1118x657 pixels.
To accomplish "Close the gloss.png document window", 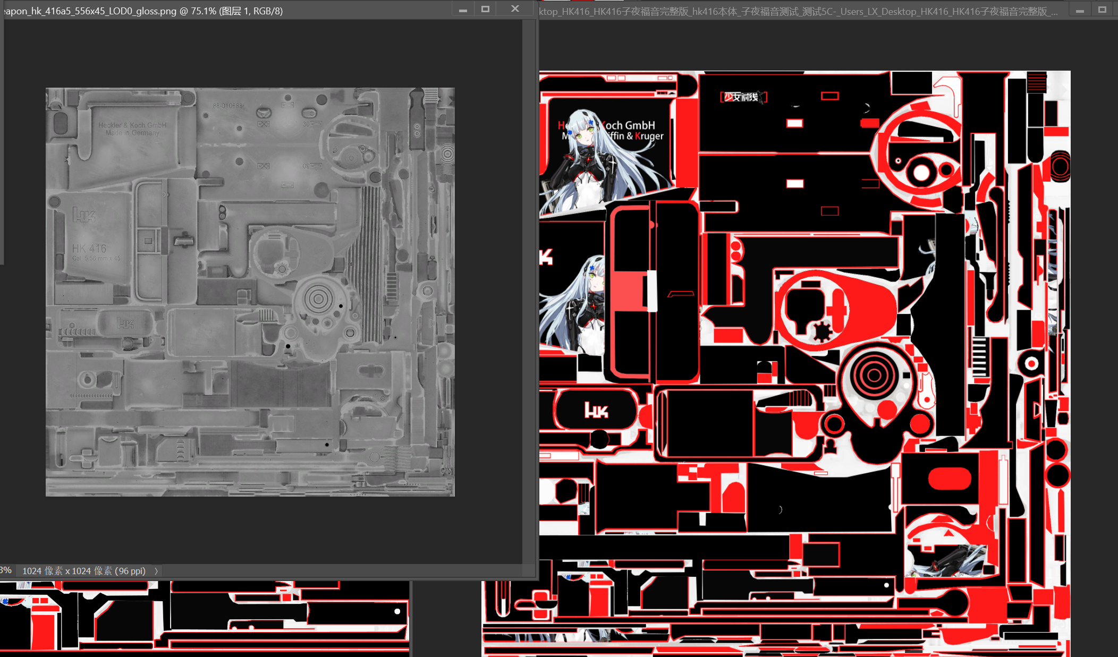I will pyautogui.click(x=515, y=9).
